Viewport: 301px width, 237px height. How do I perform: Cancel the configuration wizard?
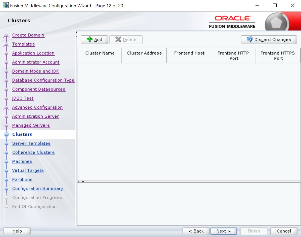tap(284, 231)
